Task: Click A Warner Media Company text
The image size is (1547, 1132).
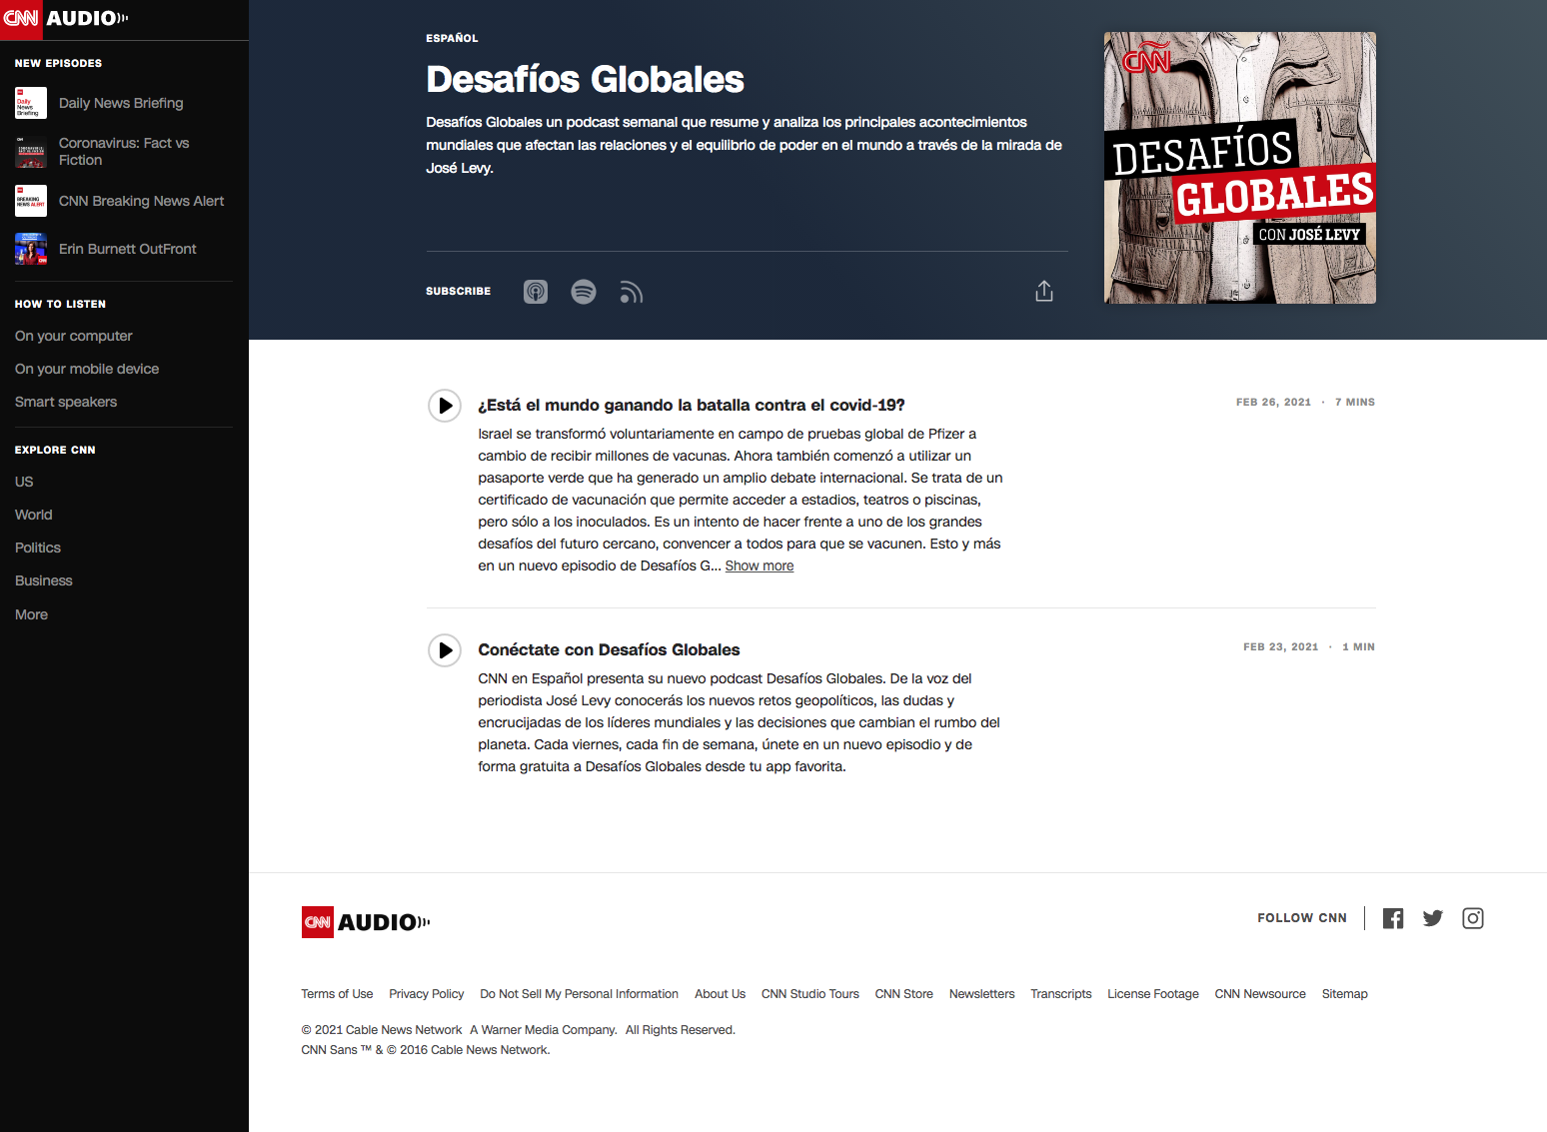Action: tap(543, 1030)
